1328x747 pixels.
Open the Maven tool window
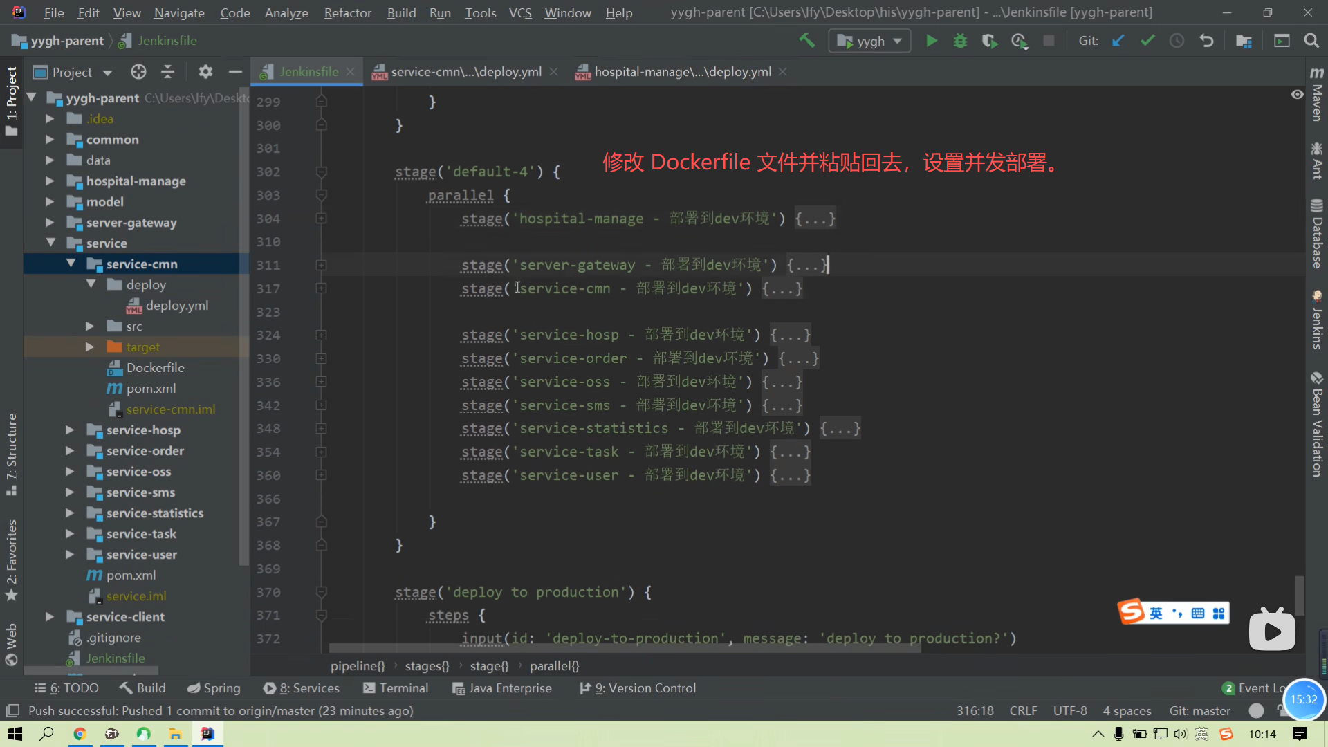click(x=1317, y=93)
